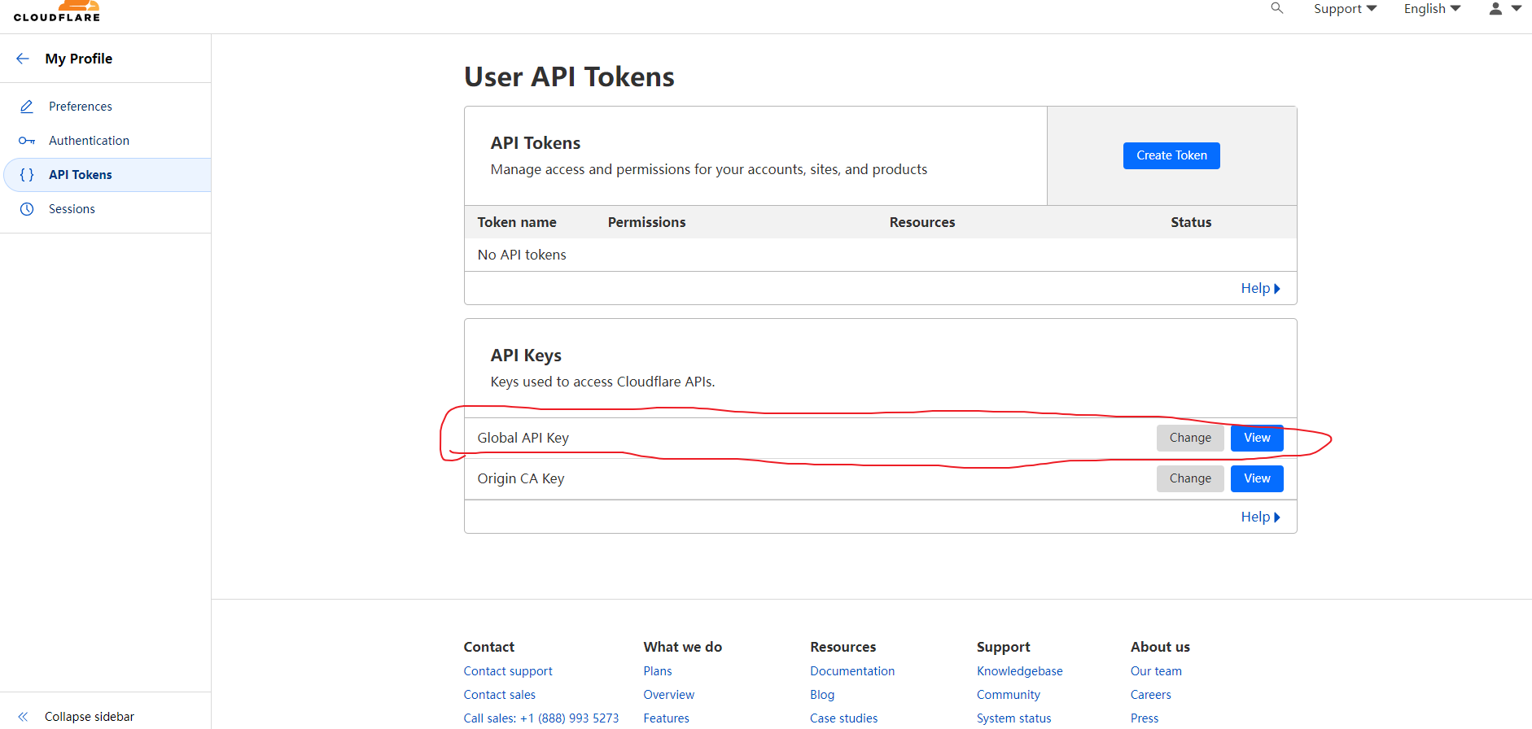
Task: Click My Profile heading in sidebar
Action: (79, 59)
